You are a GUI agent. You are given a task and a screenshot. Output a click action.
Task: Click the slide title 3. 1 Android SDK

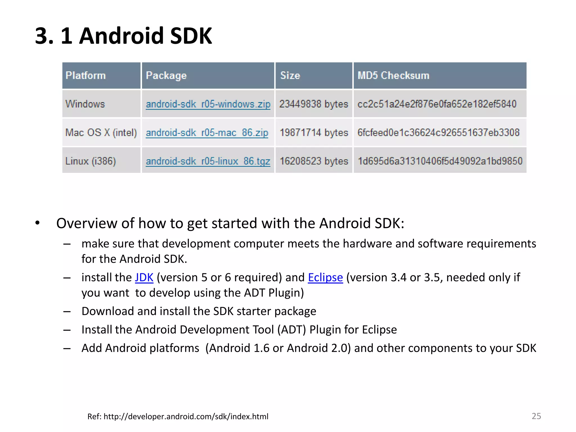click(x=123, y=36)
